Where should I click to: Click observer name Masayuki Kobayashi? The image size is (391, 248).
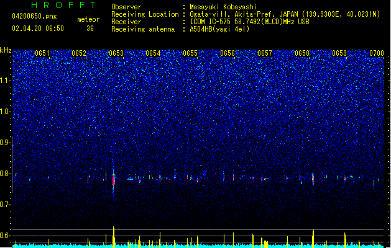click(223, 7)
